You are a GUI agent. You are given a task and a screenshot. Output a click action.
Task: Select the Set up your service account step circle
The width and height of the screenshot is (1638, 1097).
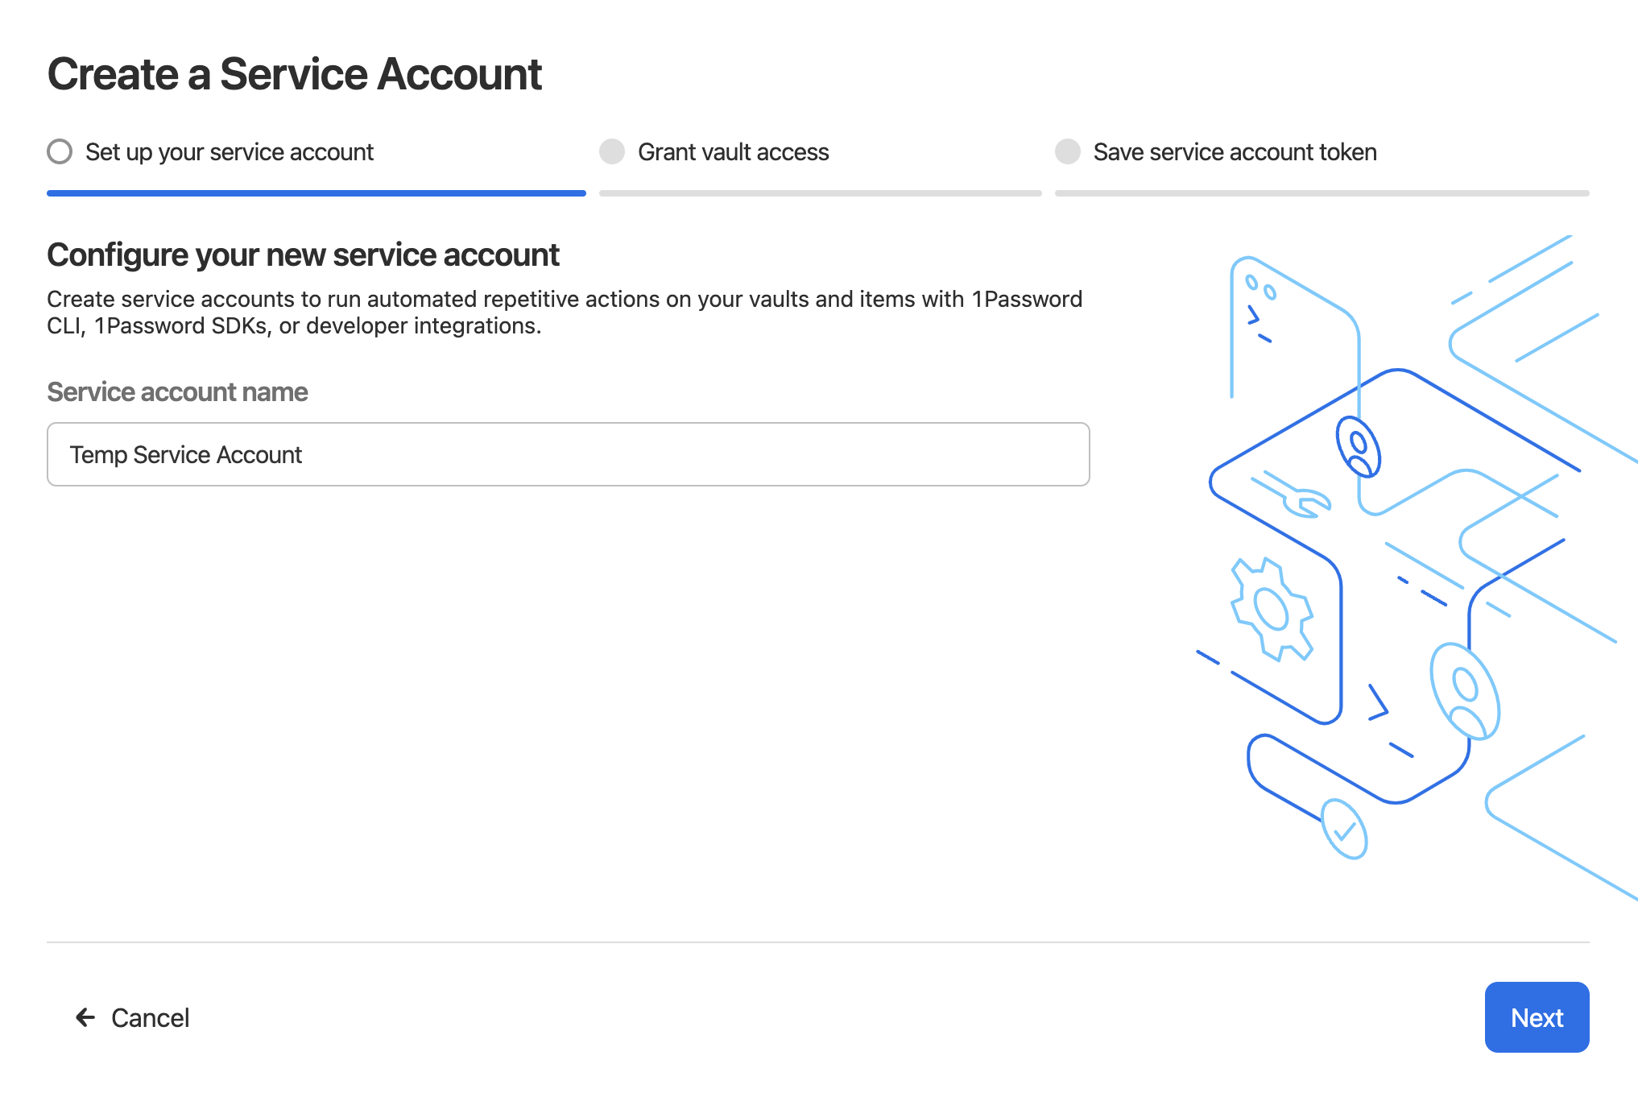60,151
